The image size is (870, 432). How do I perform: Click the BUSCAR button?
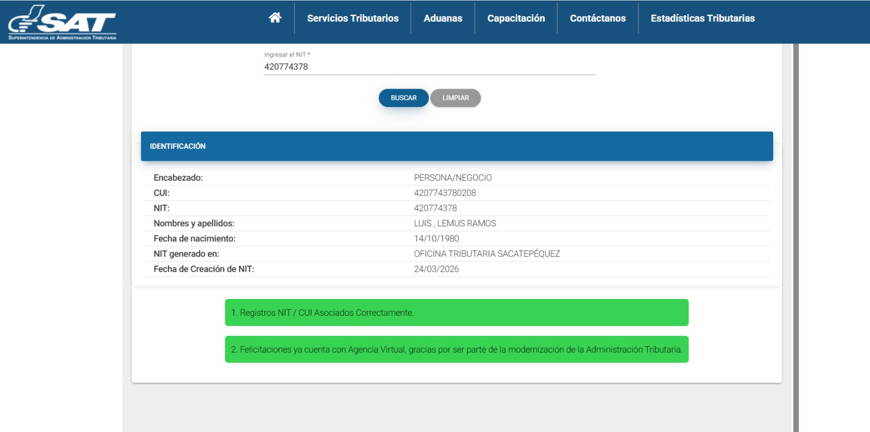pos(403,98)
